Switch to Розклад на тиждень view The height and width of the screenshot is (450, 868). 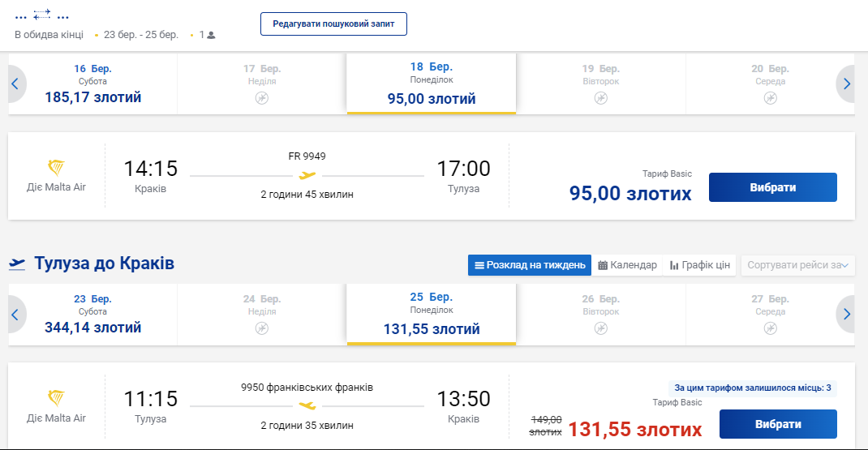pyautogui.click(x=530, y=265)
